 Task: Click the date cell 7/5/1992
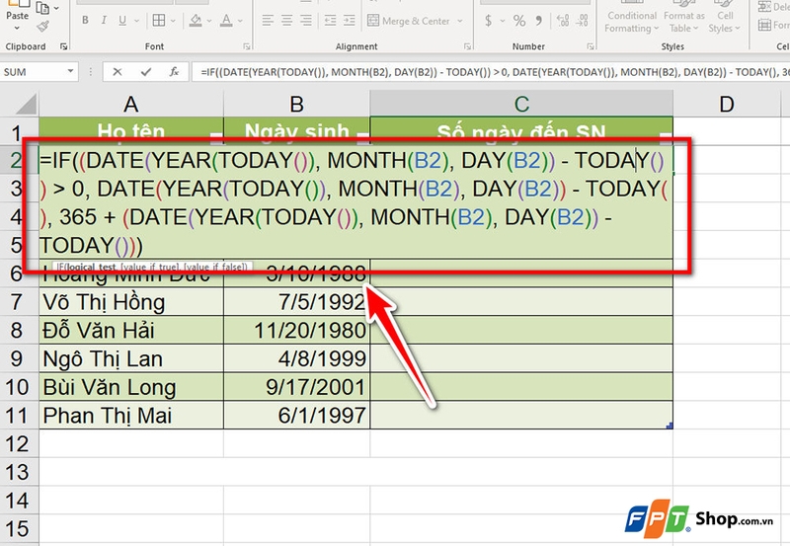(x=297, y=302)
